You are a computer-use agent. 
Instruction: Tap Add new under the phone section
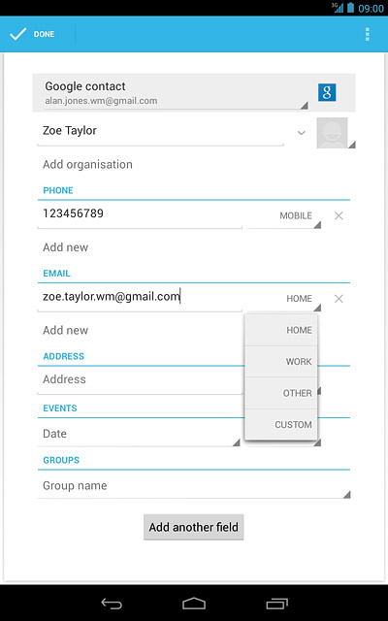(x=66, y=247)
